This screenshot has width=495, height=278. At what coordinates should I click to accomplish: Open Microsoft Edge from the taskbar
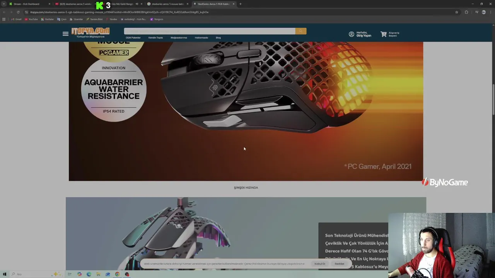point(89,274)
